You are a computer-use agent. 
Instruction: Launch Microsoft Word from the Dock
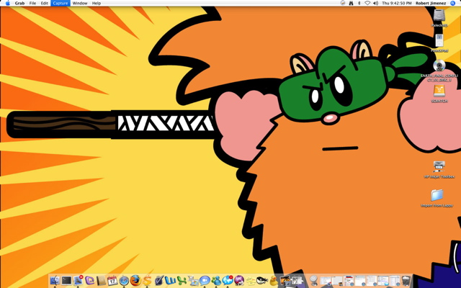tap(170, 281)
